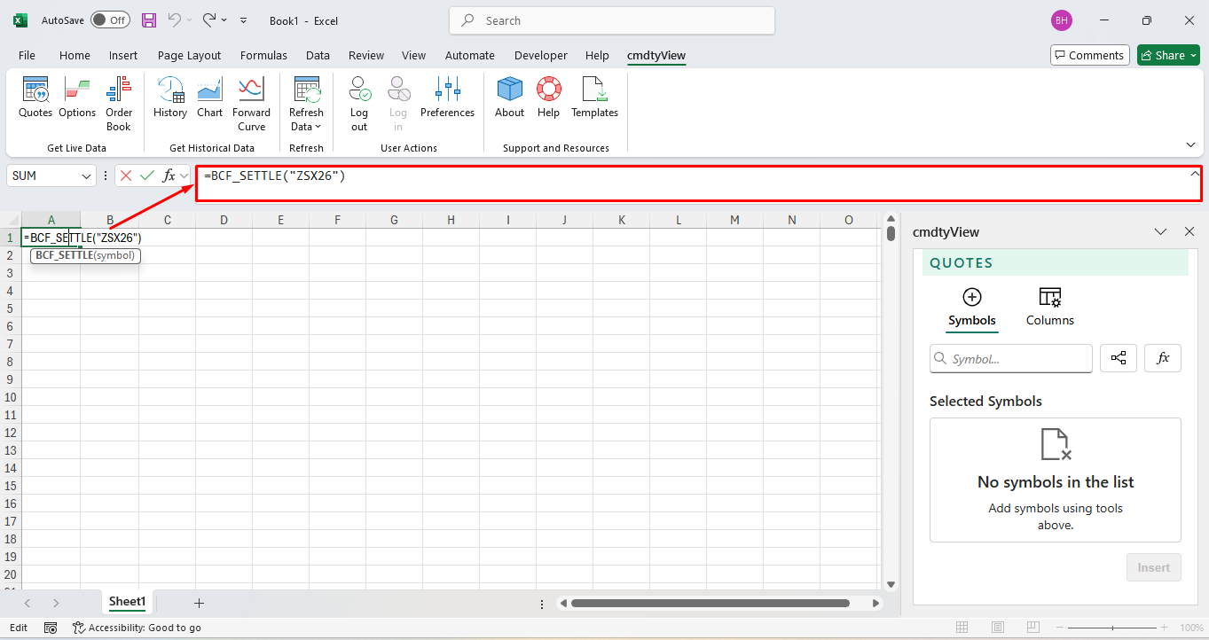Open the Forward Curve tool
The image size is (1209, 640).
pos(252,104)
